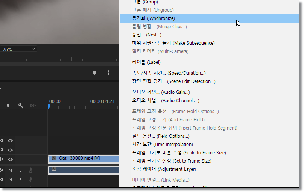Choose 프레임 크기로 비율 조정 (Scale to Frame Size)
Image resolution: width=304 pixels, height=196 pixels.
tap(210, 153)
